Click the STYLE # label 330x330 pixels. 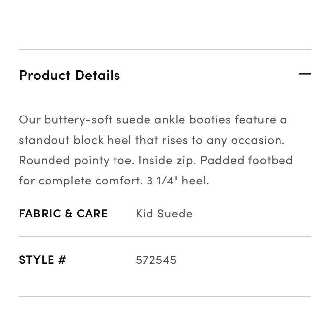coord(43,260)
